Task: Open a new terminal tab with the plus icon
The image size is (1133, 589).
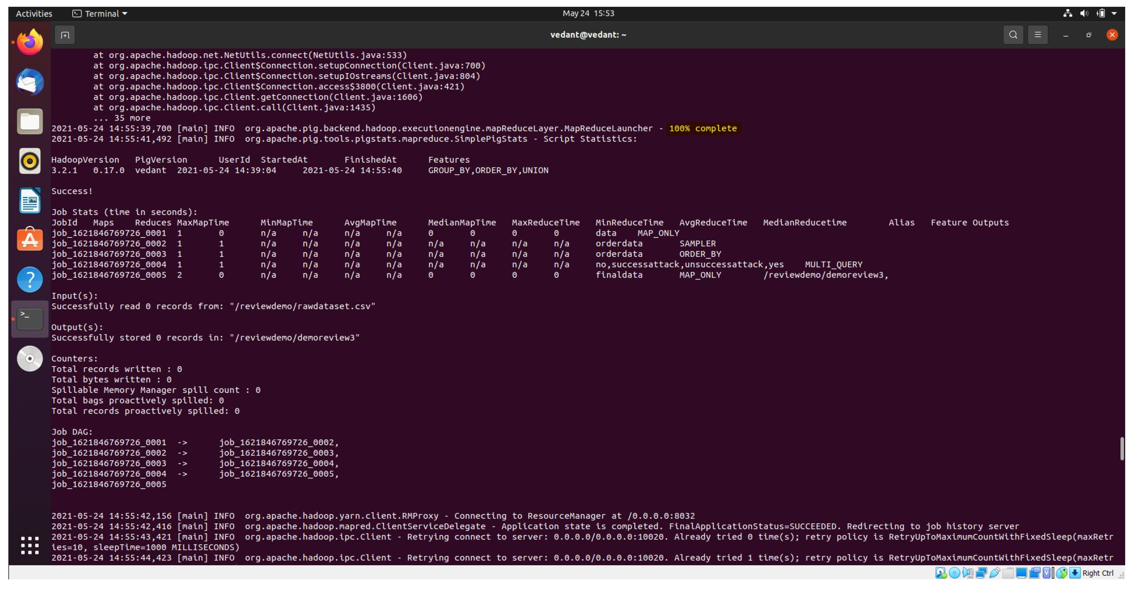Action: point(65,35)
